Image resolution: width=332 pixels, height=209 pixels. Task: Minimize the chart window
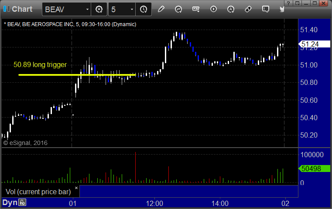pos(306,3)
